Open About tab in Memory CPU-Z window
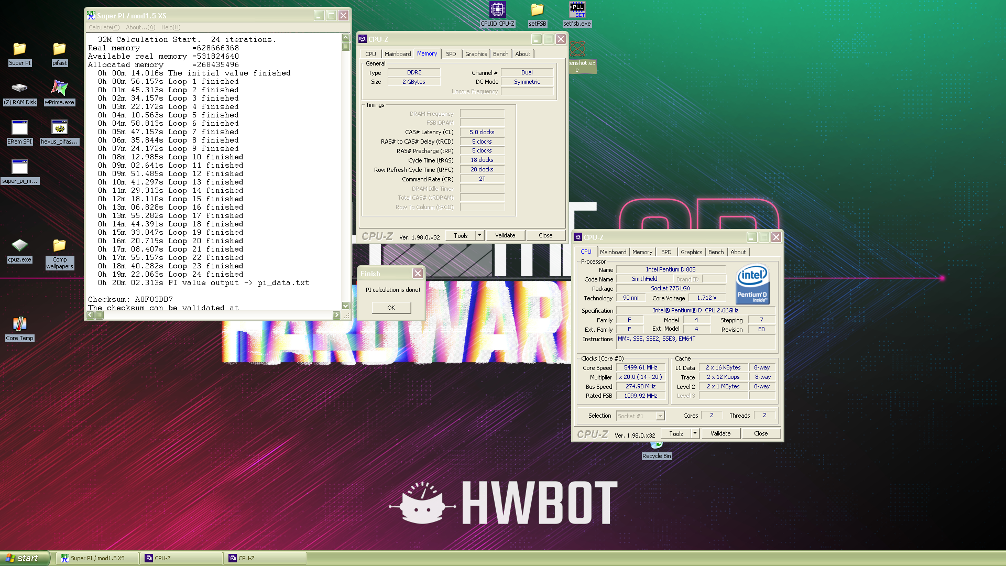Image resolution: width=1006 pixels, height=566 pixels. [x=522, y=54]
